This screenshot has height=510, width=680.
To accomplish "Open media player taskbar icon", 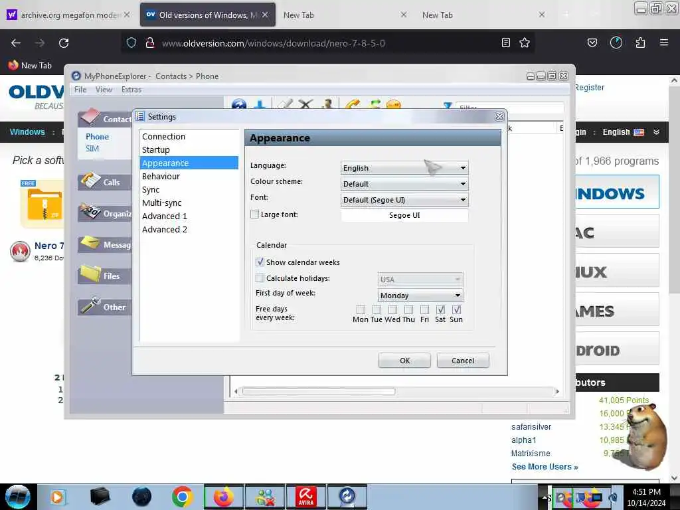I will tap(58, 497).
